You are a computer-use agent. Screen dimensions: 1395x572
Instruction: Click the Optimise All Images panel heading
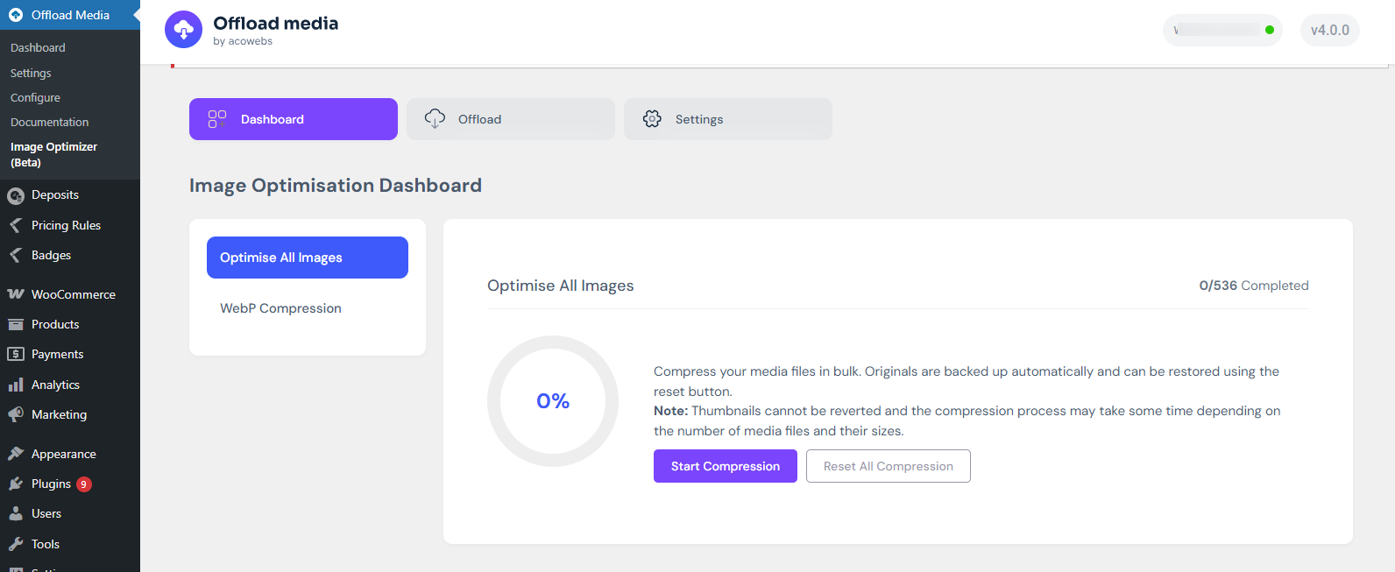click(x=561, y=286)
